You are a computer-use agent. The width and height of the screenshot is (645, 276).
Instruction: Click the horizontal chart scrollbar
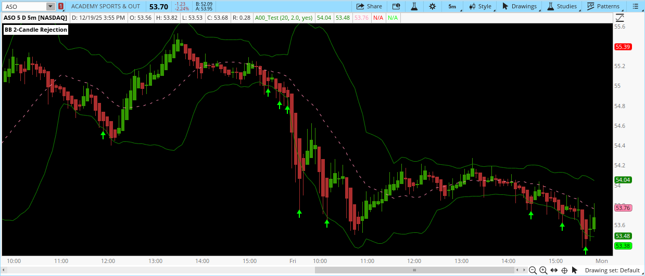(x=414, y=270)
